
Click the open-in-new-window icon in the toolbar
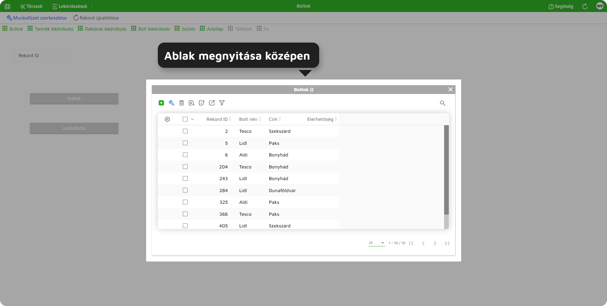click(212, 103)
